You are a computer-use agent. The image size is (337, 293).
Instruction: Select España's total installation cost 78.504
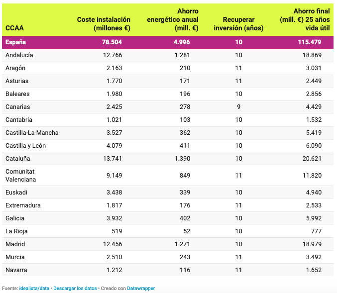click(112, 42)
